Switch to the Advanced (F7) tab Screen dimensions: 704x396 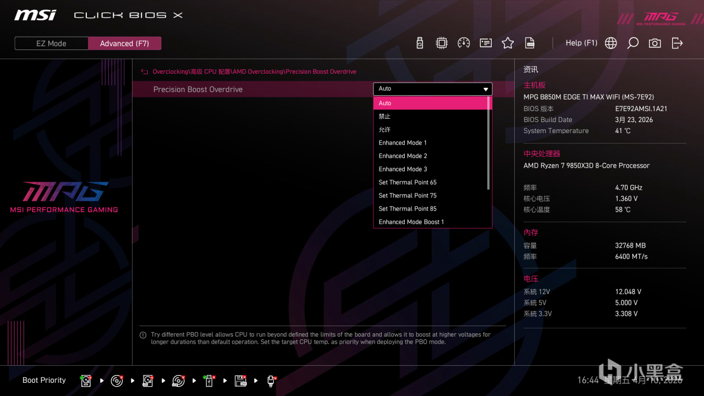[124, 43]
